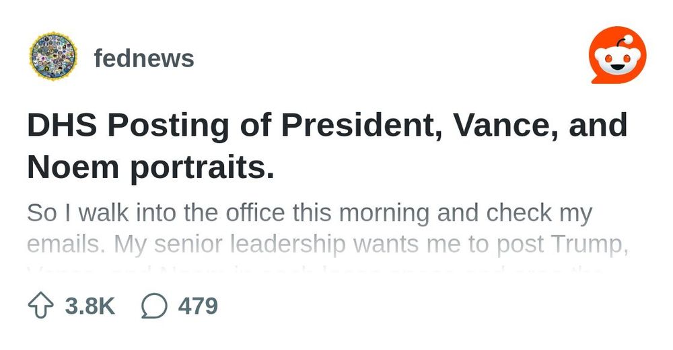
Task: Click the 3.8K upvote count
Action: click(x=90, y=306)
